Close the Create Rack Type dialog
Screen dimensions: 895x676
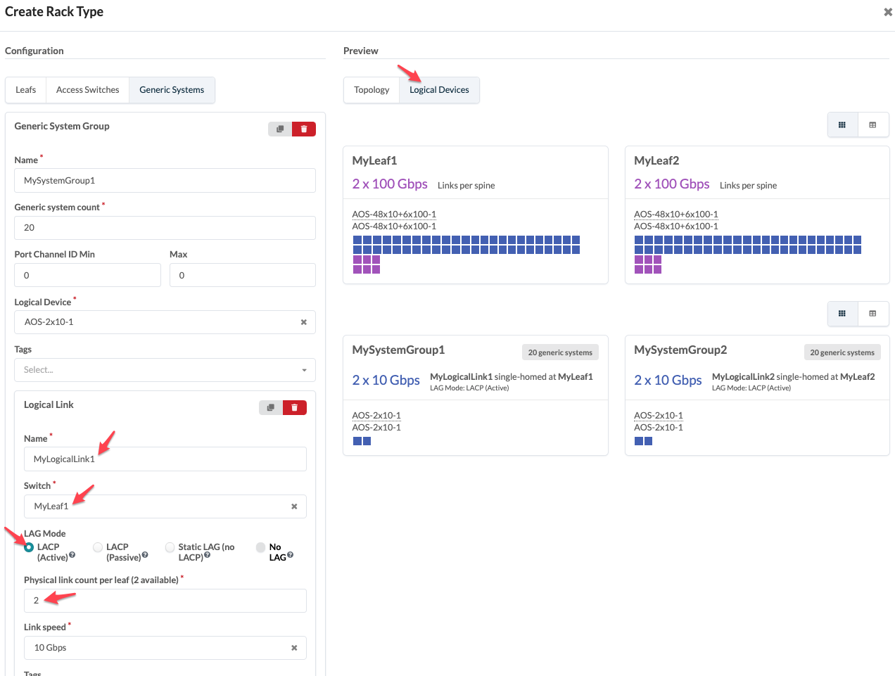click(x=887, y=12)
